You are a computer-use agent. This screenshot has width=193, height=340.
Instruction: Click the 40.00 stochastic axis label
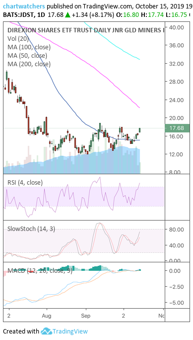tap(177, 245)
